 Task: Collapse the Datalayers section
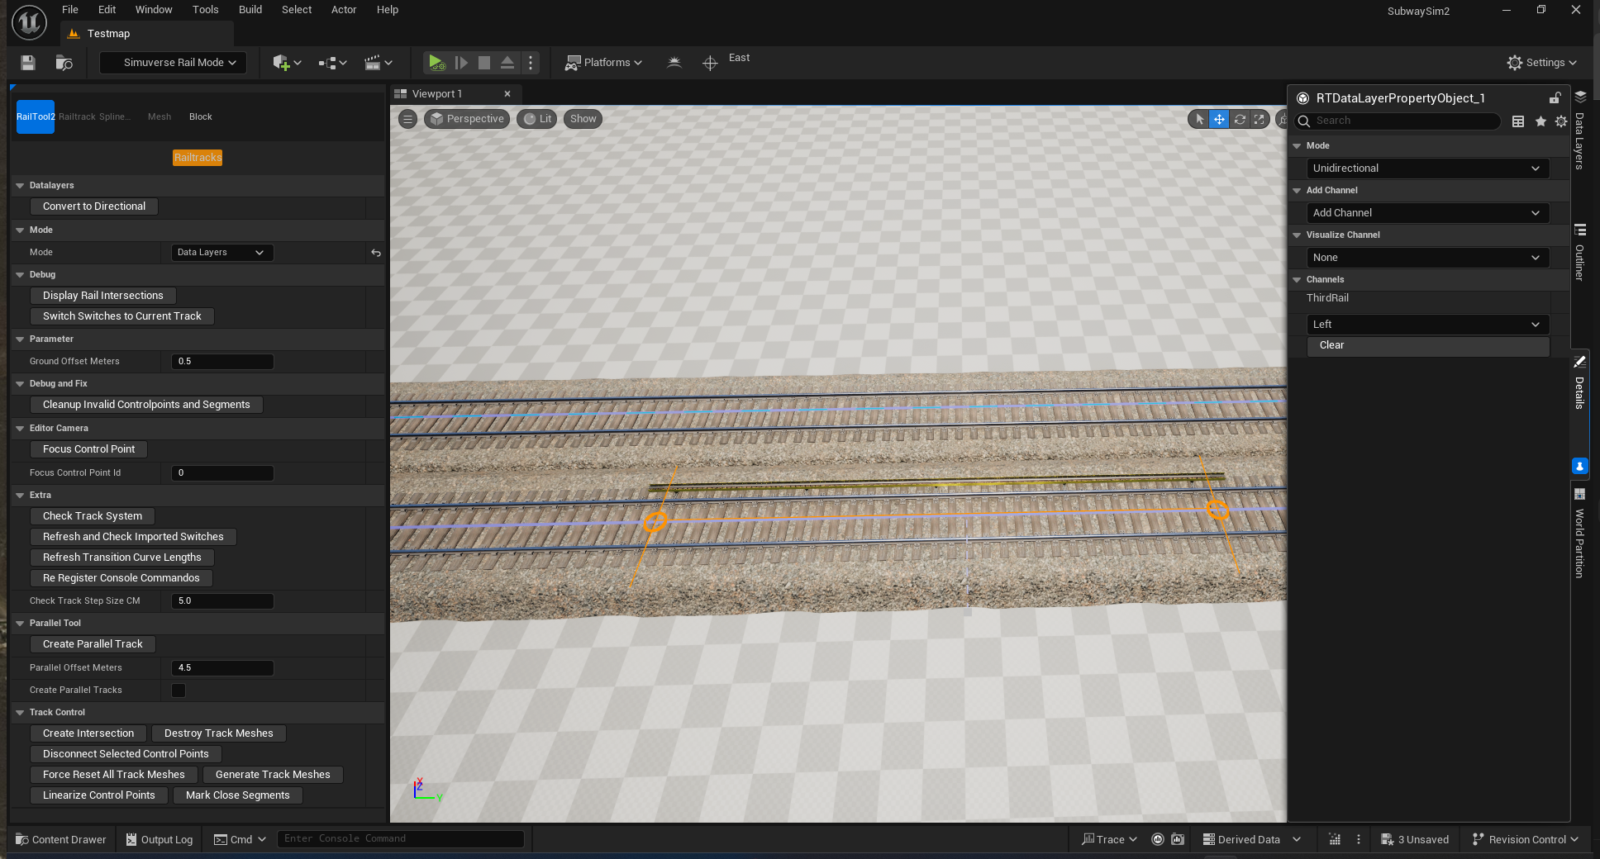20,186
